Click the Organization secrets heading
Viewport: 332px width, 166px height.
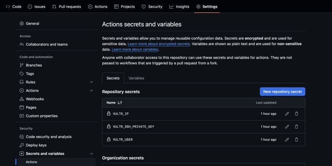123,158
